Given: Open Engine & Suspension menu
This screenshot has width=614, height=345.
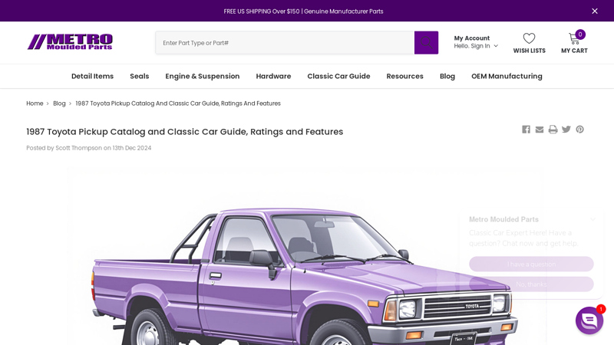Looking at the screenshot, I should click(203, 76).
